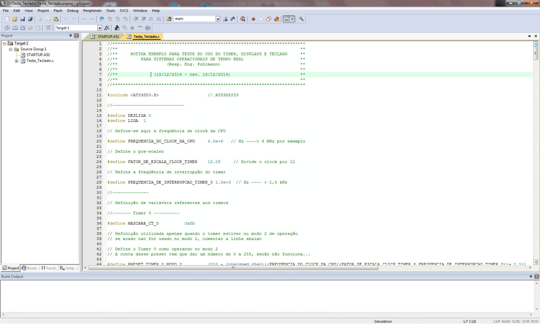Start the debug session magnifier icon
540x324 pixels.
[x=243, y=19]
